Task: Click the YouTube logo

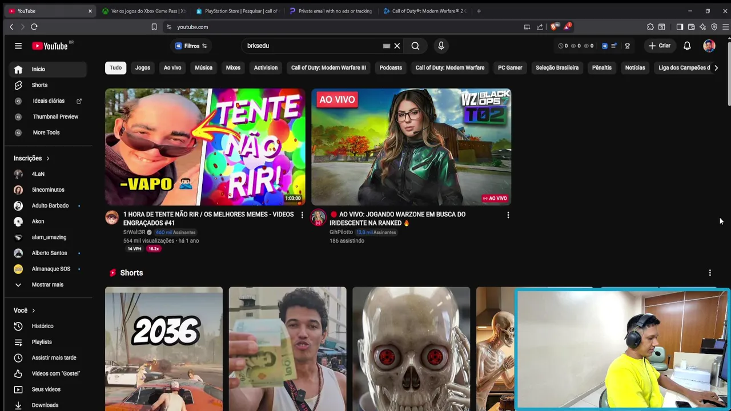Action: click(x=50, y=46)
